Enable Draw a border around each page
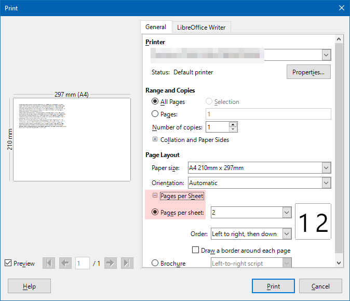Image resolution: width=350 pixels, height=301 pixels. [x=196, y=250]
